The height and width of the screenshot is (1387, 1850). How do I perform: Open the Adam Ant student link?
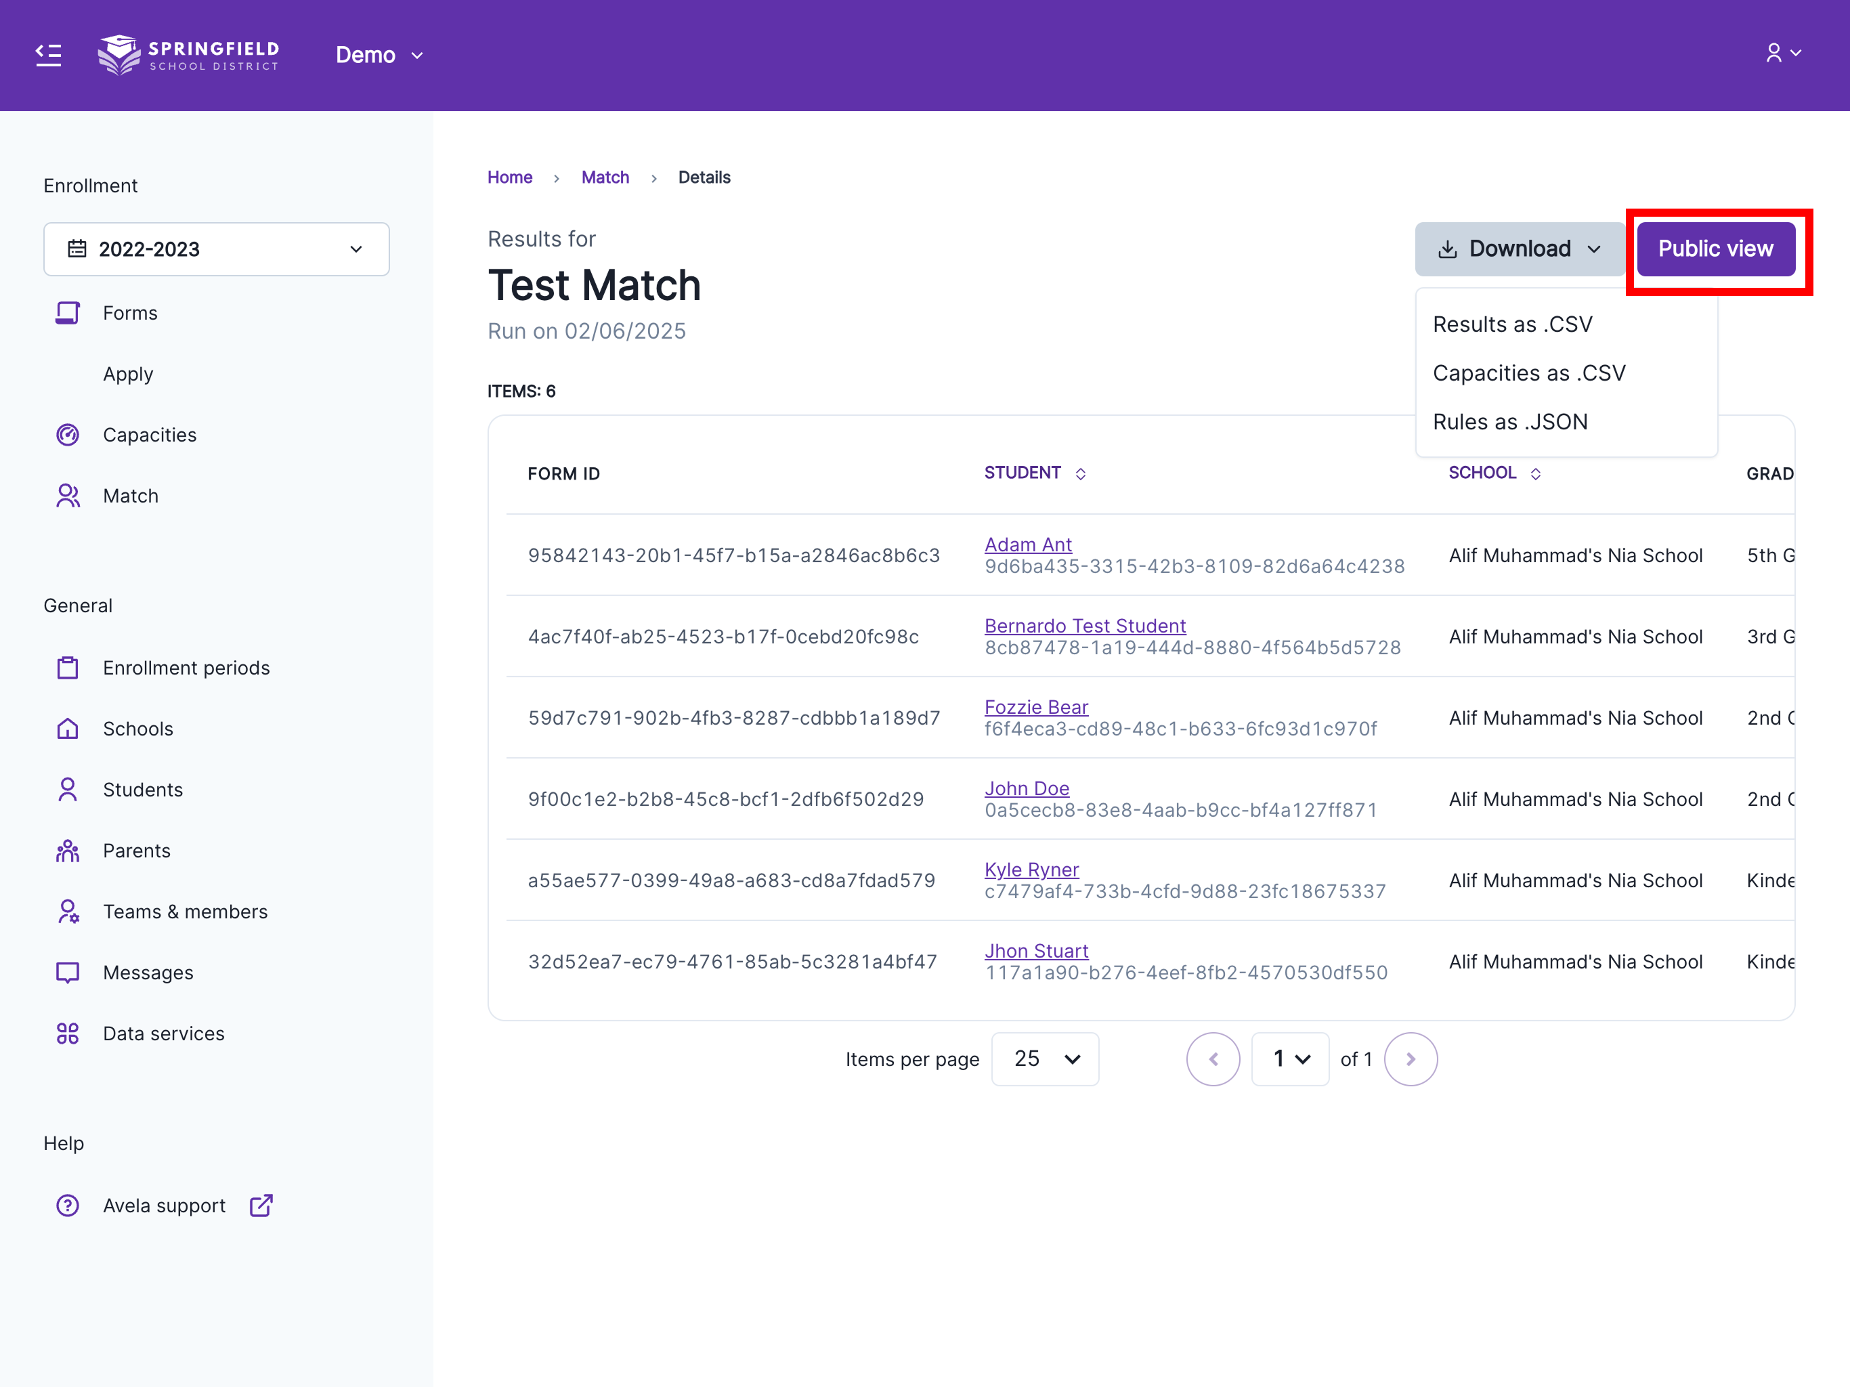(1028, 545)
